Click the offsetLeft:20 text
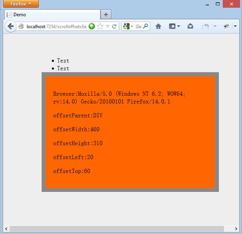This screenshot has width=242, height=234. pyautogui.click(x=73, y=157)
